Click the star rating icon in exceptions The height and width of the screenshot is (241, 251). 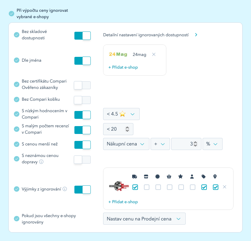181,177
